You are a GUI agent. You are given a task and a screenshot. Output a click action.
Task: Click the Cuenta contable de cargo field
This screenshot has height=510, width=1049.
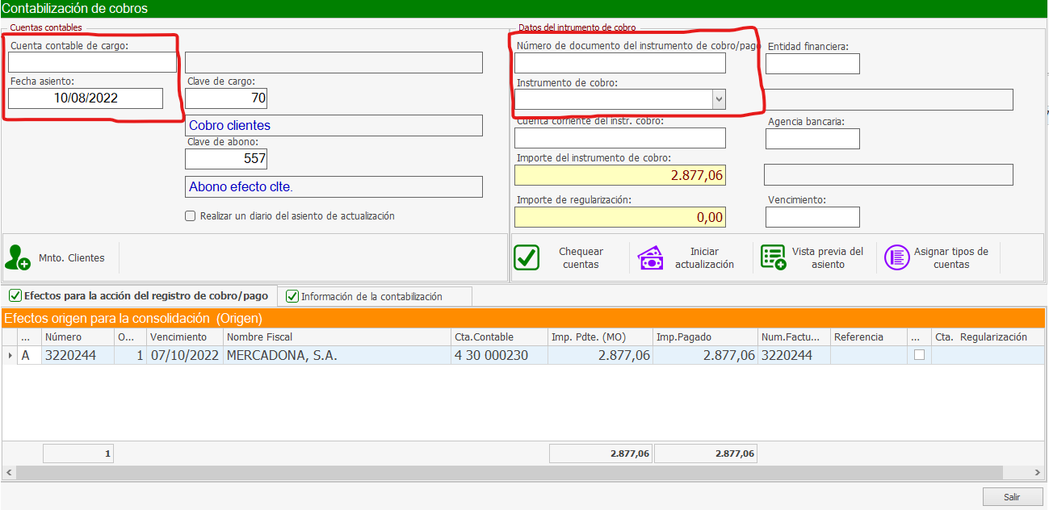[92, 63]
